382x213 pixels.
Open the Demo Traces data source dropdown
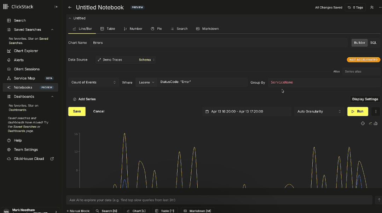point(126,60)
